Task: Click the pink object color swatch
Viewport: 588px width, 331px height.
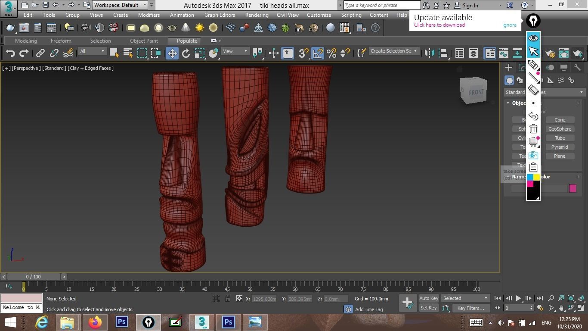Action: pyautogui.click(x=573, y=188)
